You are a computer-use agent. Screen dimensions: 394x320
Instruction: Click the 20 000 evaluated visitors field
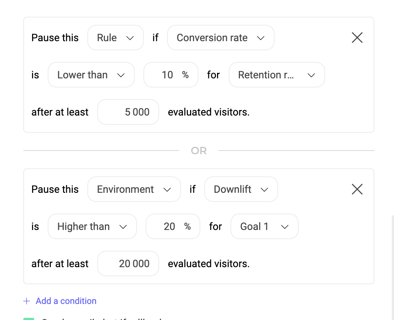pyautogui.click(x=128, y=264)
